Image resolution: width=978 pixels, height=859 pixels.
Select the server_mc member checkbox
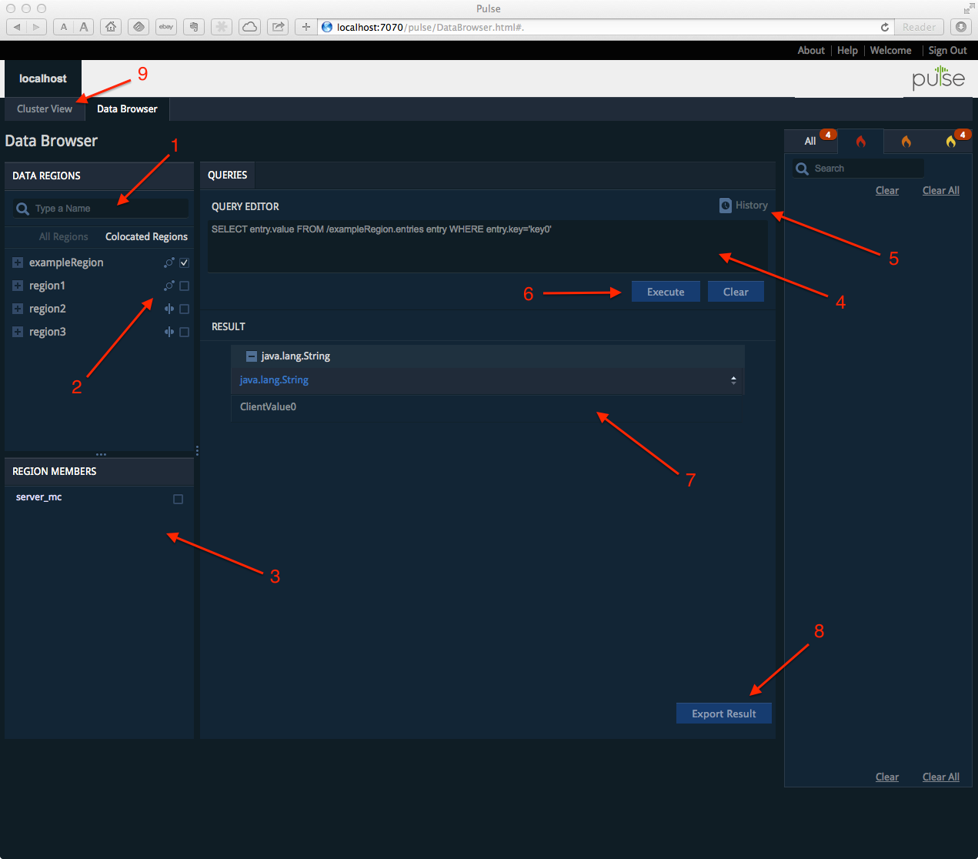point(178,499)
